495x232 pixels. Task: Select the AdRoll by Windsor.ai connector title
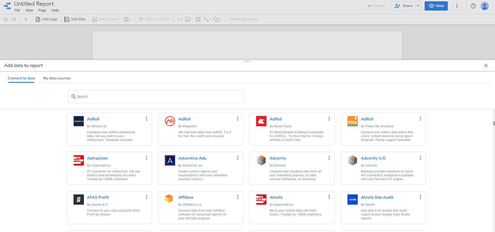[x=93, y=119]
